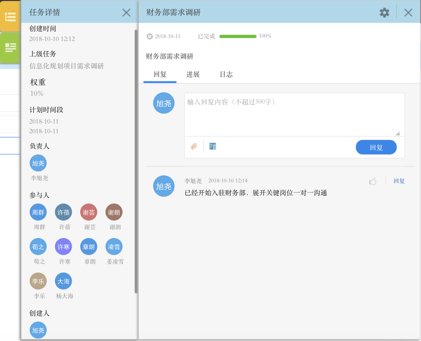Viewport: 421px width, 341px height.
Task: Click the creator avatar under 创建人
Action: [38, 330]
